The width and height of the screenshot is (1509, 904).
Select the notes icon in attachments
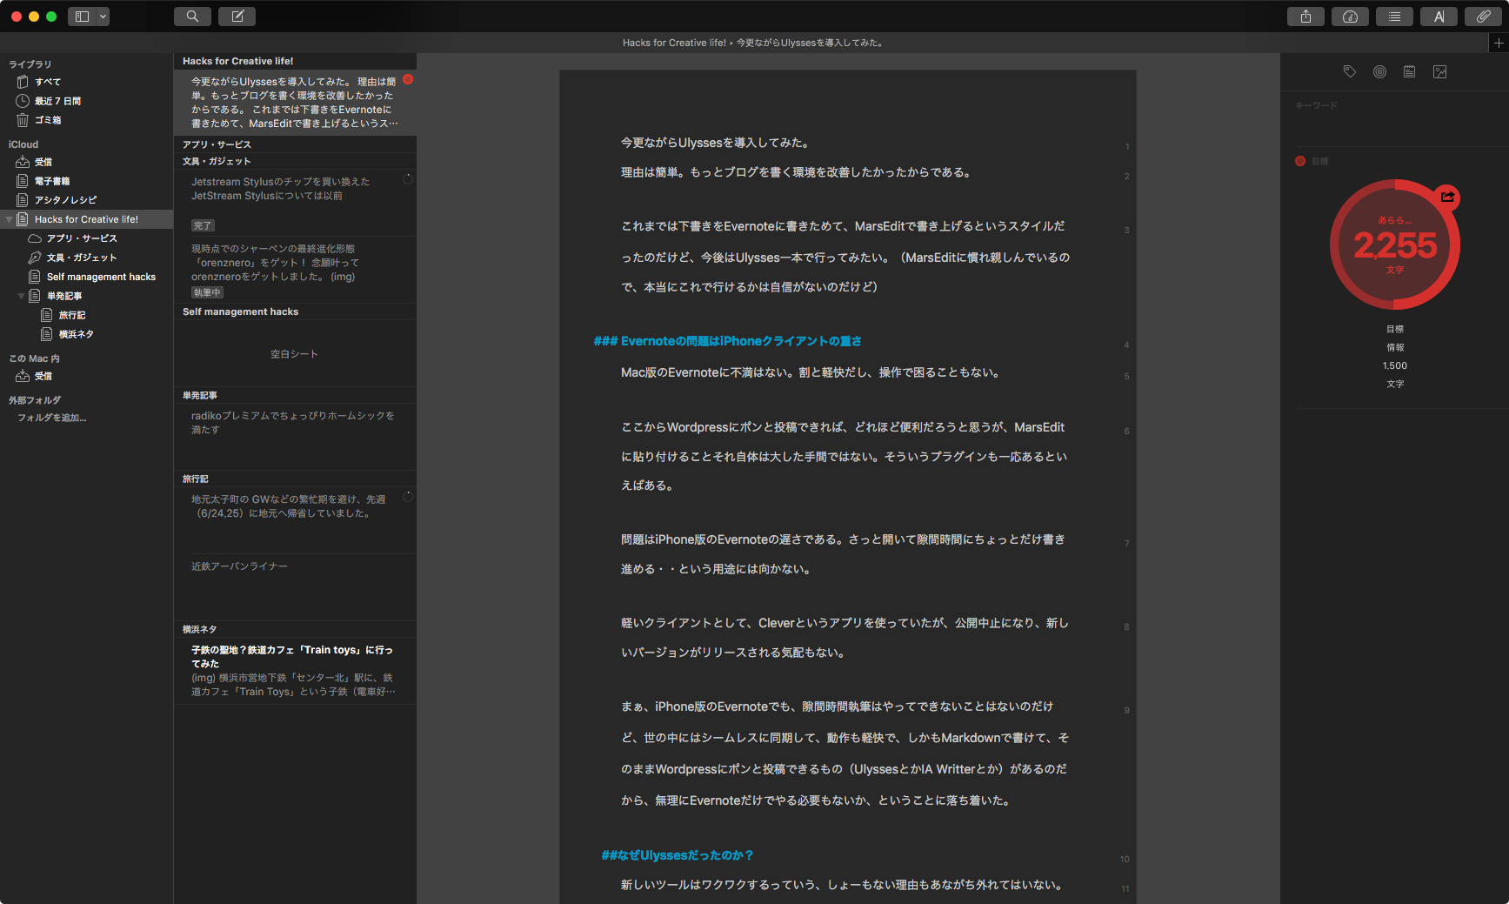pyautogui.click(x=1409, y=72)
